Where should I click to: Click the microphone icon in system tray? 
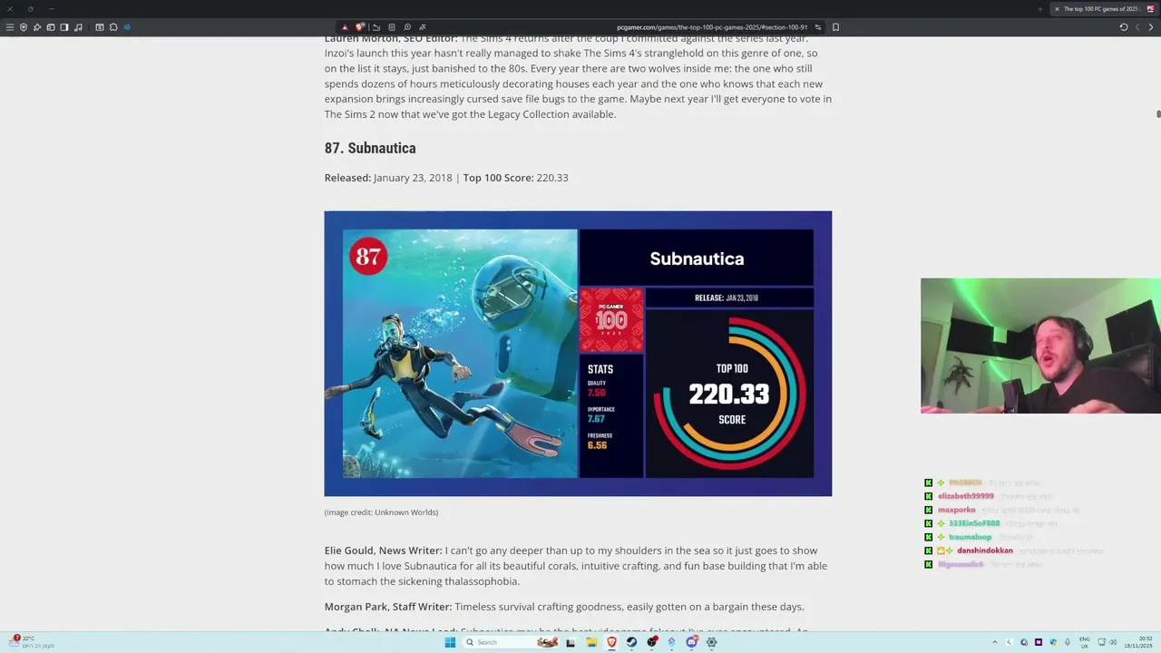[x=1068, y=642]
